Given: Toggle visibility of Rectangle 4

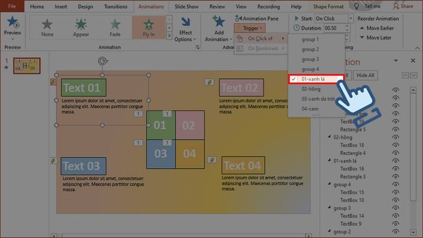Looking at the screenshot, I should coord(395,153).
